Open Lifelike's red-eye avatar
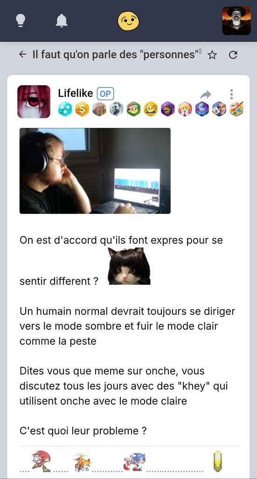This screenshot has width=257, height=479. click(x=34, y=102)
